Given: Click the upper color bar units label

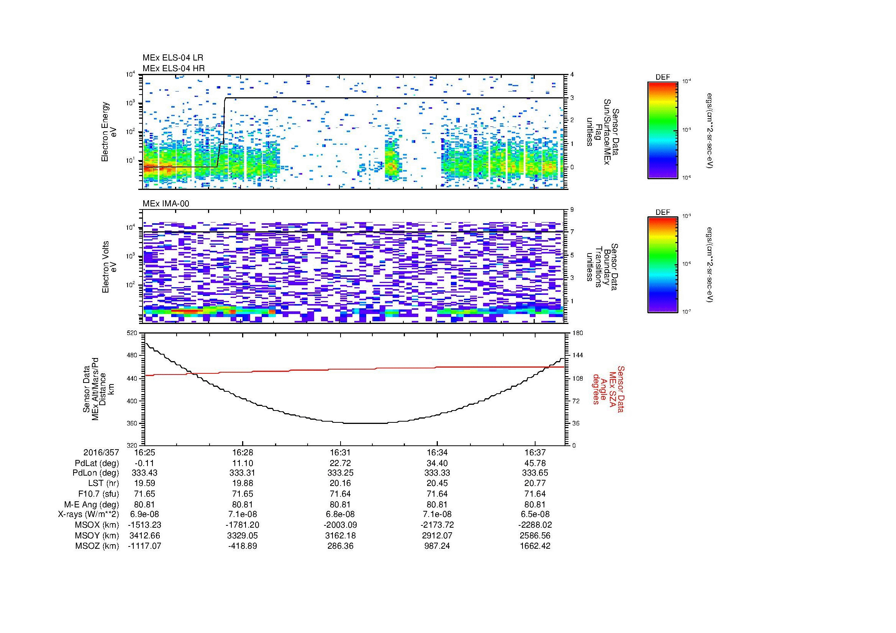Looking at the screenshot, I should [709, 130].
